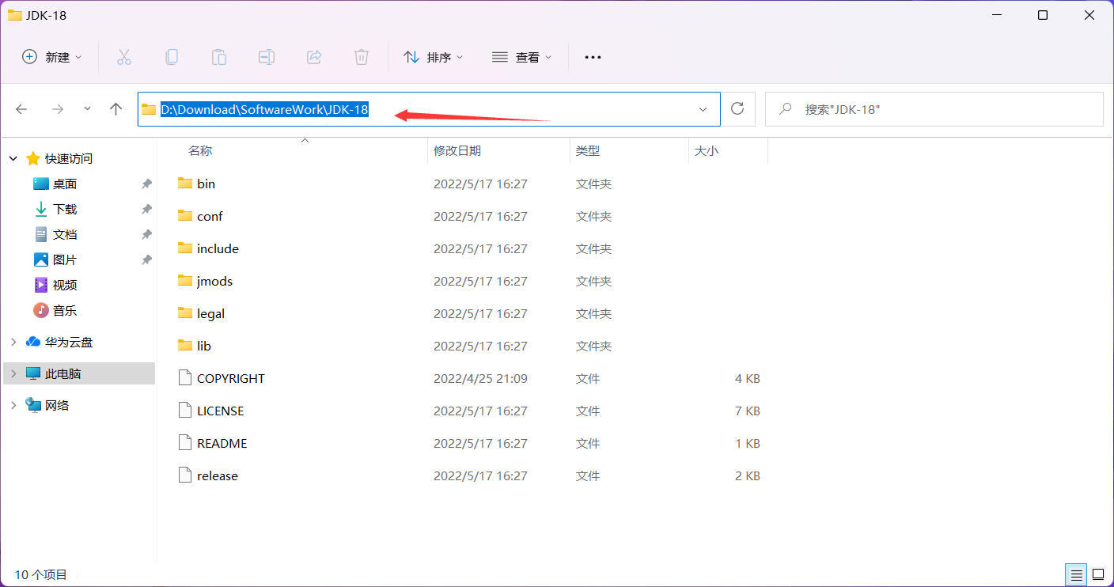Click the Delete trash can icon
This screenshot has height=587, width=1114.
tap(362, 57)
